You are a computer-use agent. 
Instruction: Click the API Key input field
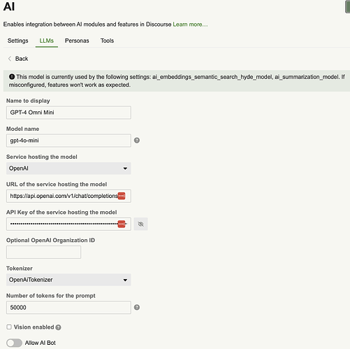pyautogui.click(x=68, y=224)
